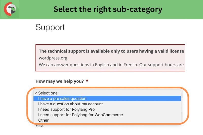203x135 pixels.
Task: Click the Polylang parrot logo
Action: [x=10, y=9]
